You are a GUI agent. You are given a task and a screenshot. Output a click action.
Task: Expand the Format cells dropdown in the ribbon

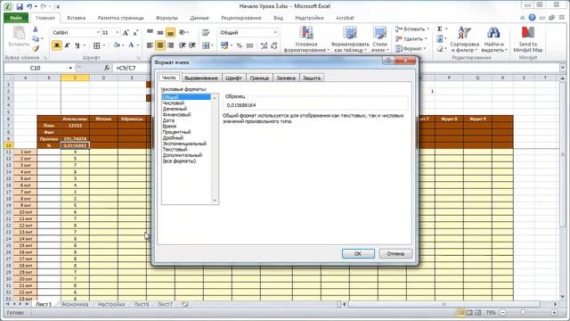425,48
